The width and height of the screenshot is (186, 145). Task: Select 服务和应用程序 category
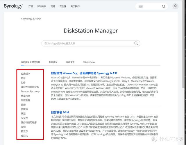29,122
